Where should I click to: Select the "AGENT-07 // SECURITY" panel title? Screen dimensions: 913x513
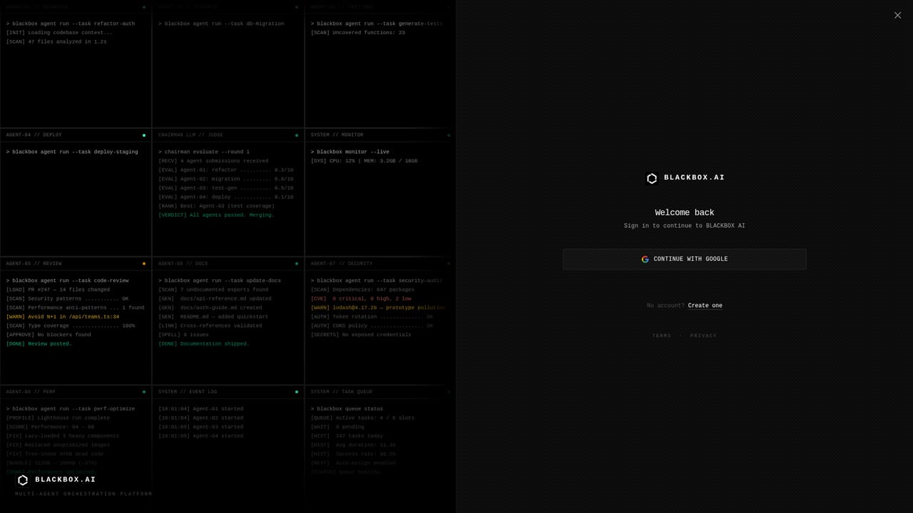[342, 264]
